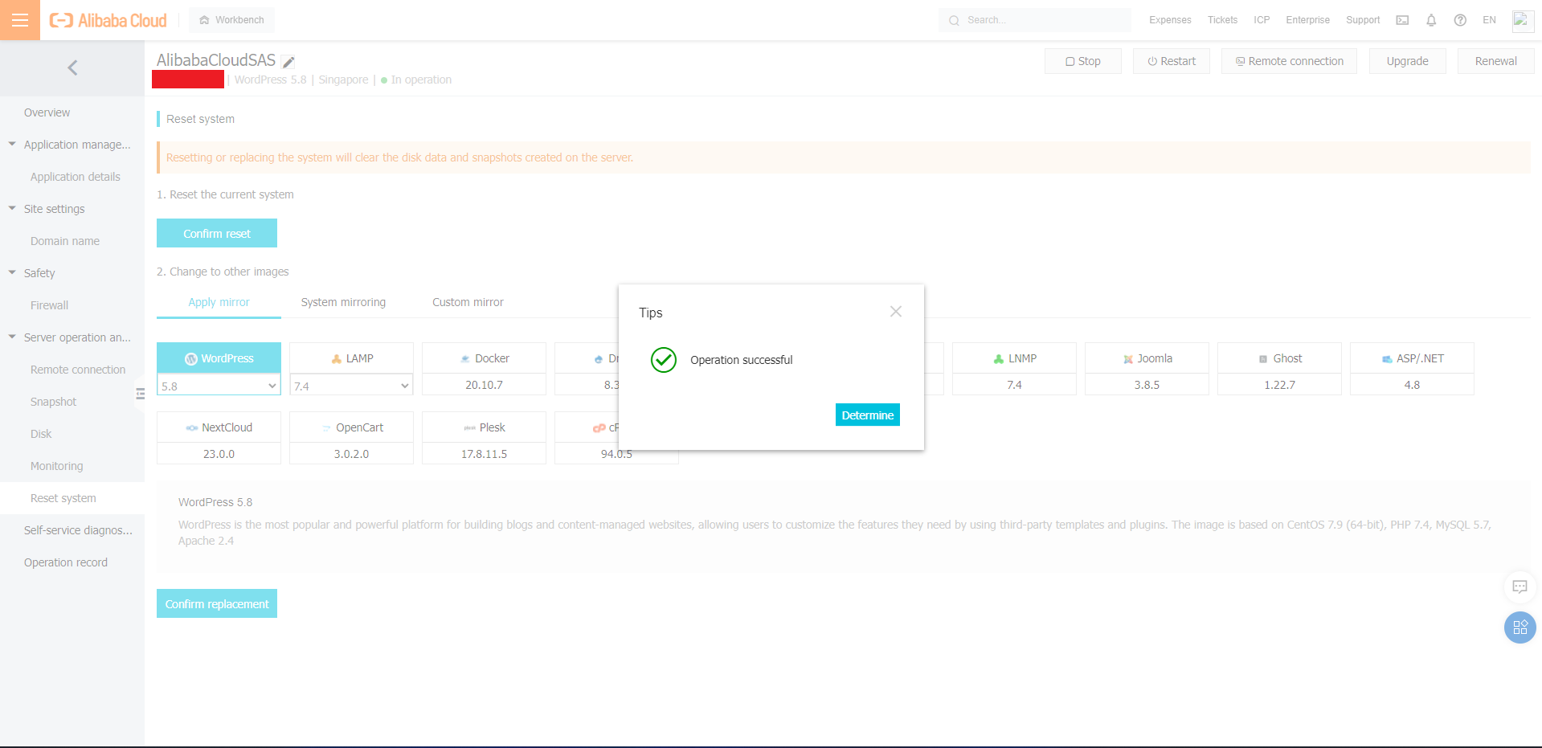
Task: Open Remote connection in the sidebar
Action: tap(72, 370)
